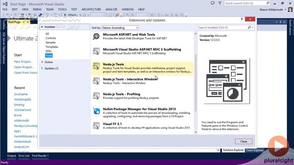
Task: Open the ARCHITECTURE menu
Action: click(91, 9)
